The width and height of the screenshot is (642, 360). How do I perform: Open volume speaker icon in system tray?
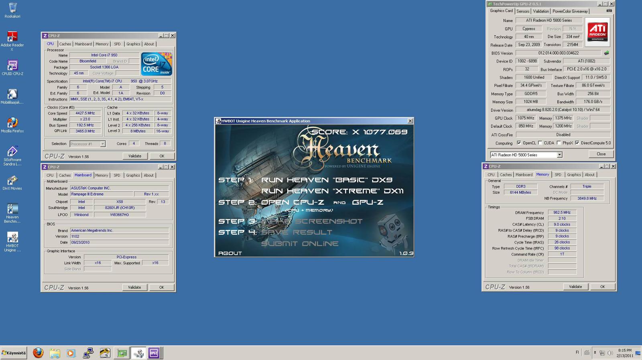click(610, 353)
